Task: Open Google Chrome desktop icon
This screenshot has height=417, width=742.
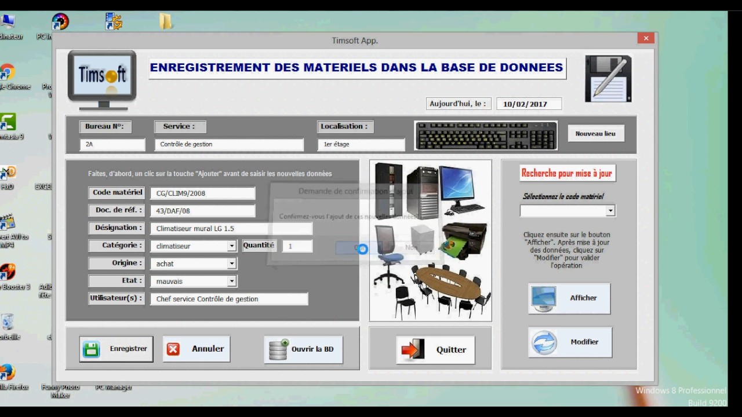Action: click(x=7, y=77)
